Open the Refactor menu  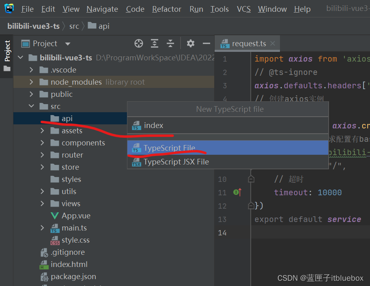point(167,9)
